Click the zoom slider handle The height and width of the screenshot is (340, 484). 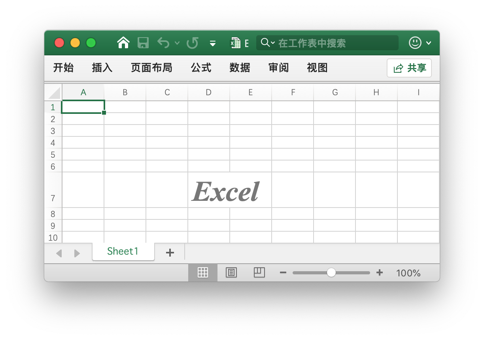click(x=331, y=272)
